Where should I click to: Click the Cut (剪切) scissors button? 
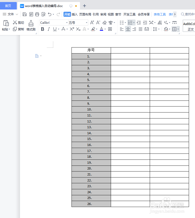point(18,22)
